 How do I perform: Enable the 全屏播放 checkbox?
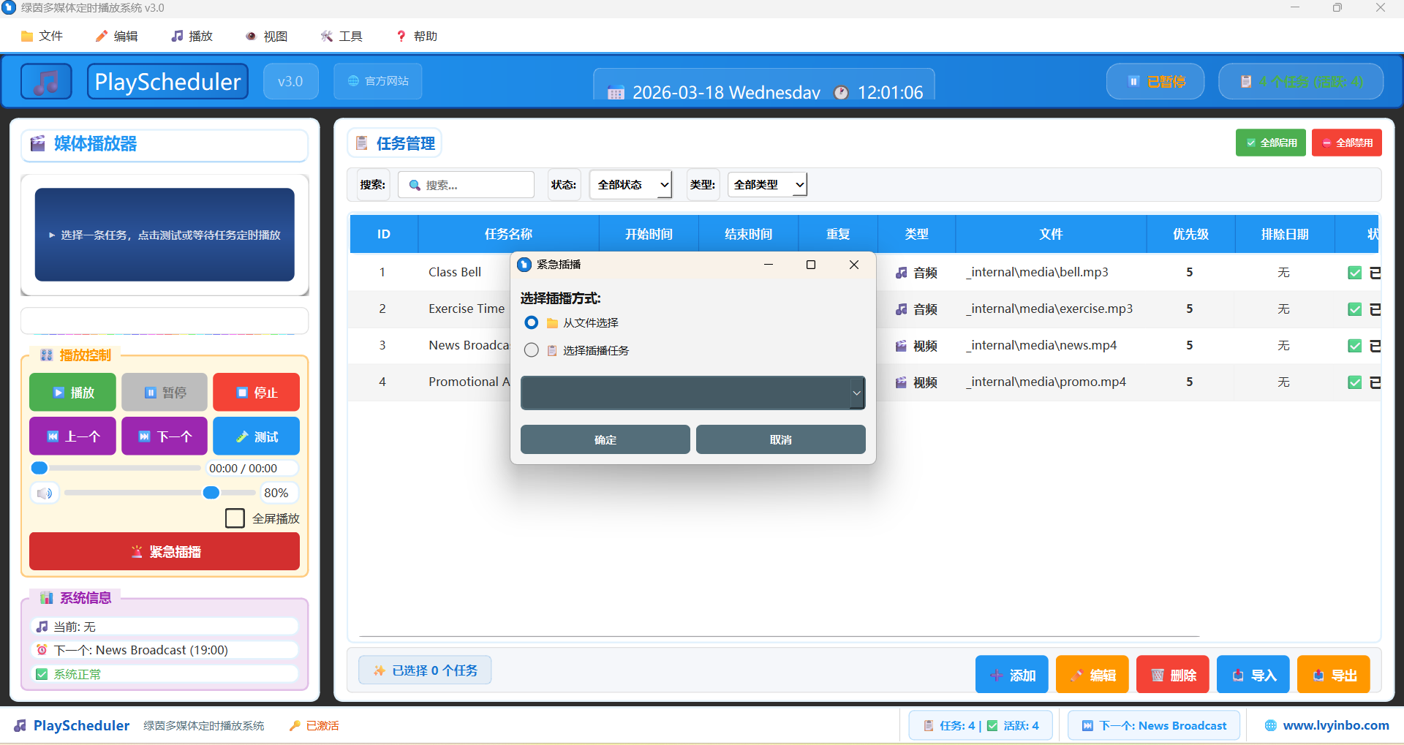(235, 518)
